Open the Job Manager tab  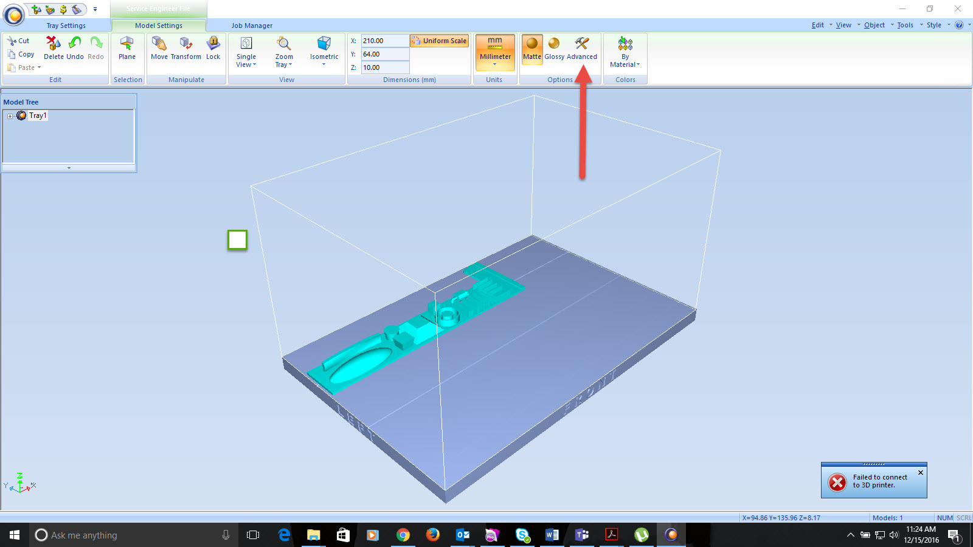252,26
